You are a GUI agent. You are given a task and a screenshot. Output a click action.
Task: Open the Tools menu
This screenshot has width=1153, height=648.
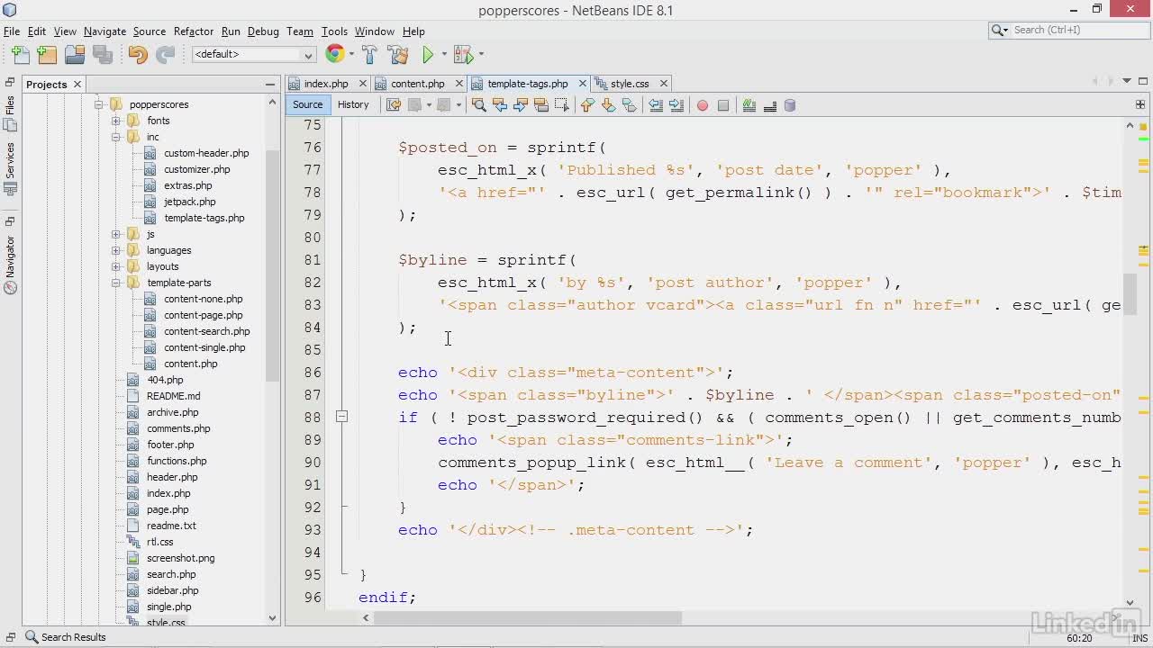click(334, 31)
